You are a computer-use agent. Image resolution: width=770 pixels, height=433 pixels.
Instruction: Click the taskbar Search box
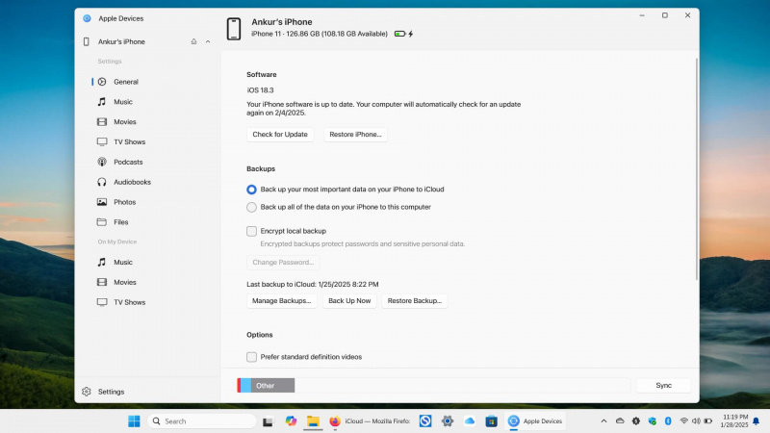coord(202,421)
